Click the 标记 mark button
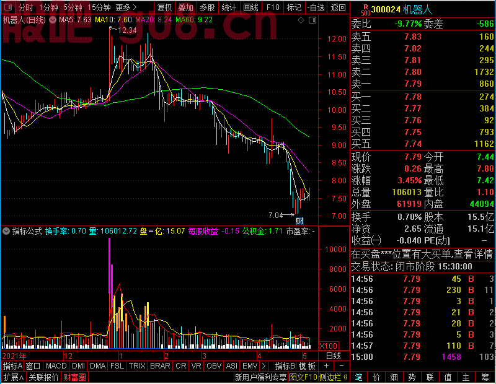496x384 pixels. [294, 7]
